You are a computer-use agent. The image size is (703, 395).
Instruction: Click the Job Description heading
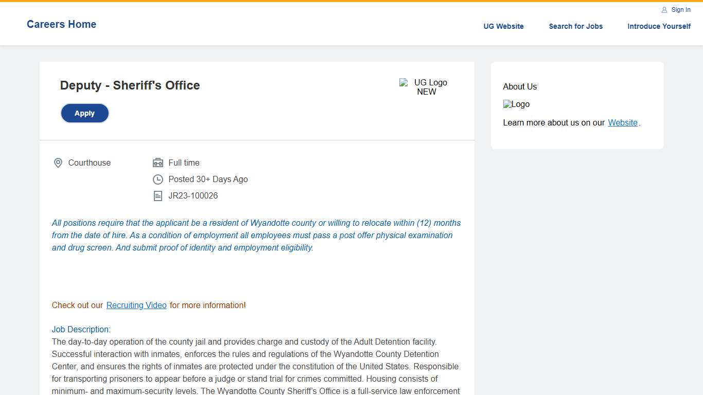coord(81,329)
